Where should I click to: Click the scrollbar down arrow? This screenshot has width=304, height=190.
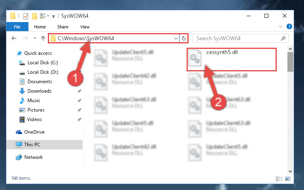pos(290,171)
